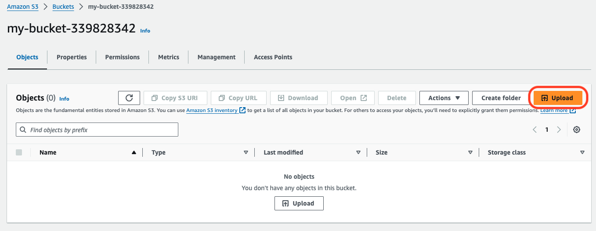Open the Permissions tab
The width and height of the screenshot is (596, 231).
123,57
